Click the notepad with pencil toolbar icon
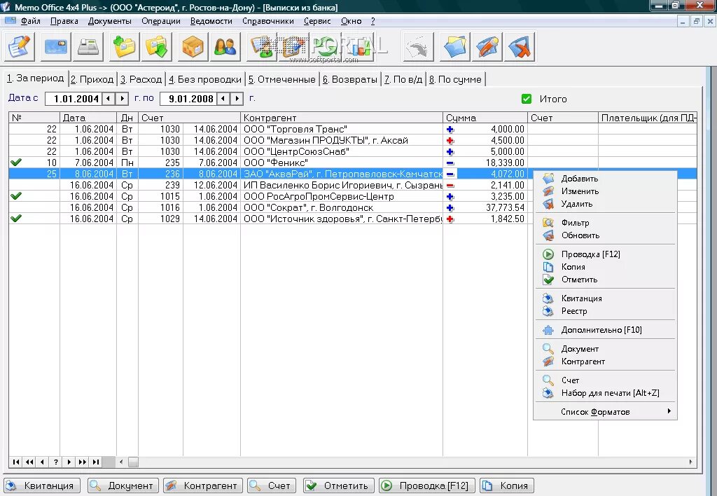The image size is (717, 496). (x=19, y=46)
